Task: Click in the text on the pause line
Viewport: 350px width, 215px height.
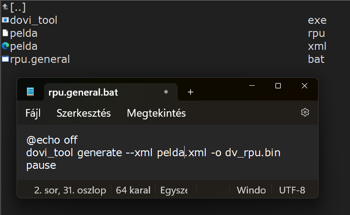Action: click(x=41, y=165)
